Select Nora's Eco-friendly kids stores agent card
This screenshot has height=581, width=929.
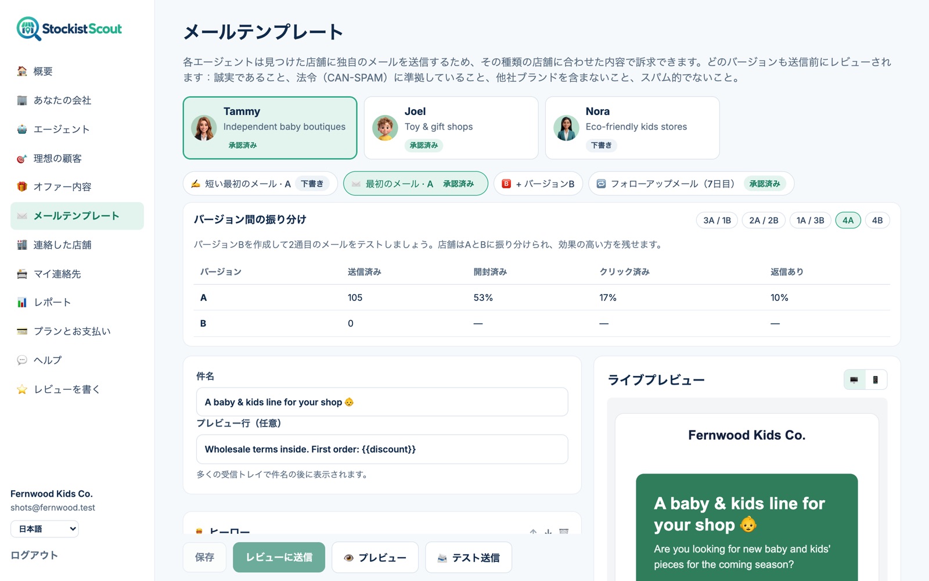coord(632,128)
